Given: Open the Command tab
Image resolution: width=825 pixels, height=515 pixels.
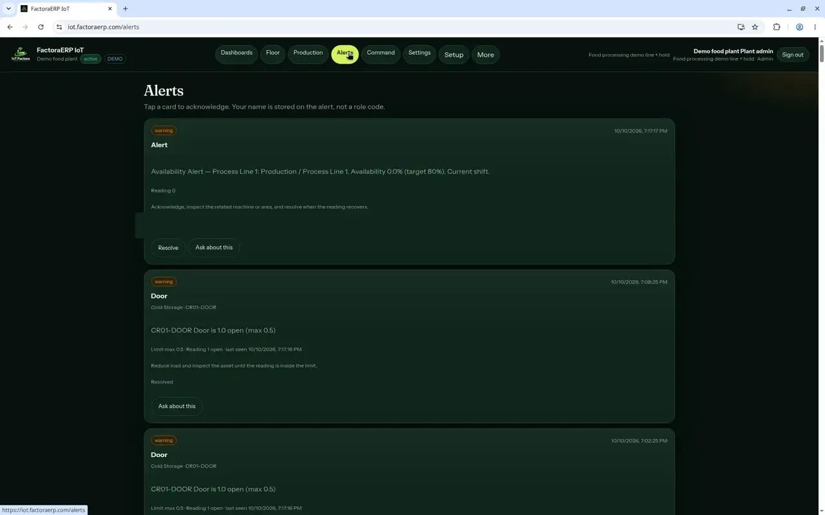Looking at the screenshot, I should click(x=381, y=53).
